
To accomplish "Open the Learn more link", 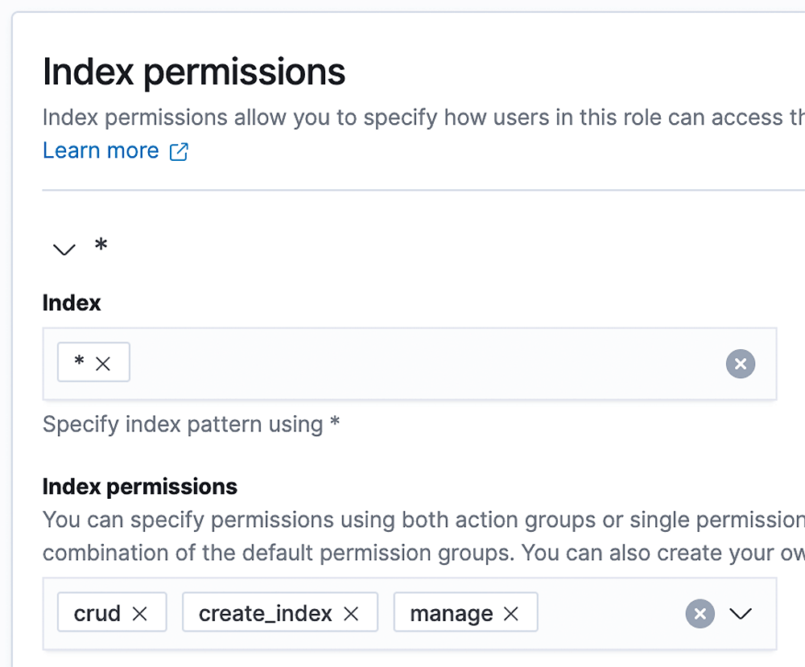I will [x=101, y=151].
